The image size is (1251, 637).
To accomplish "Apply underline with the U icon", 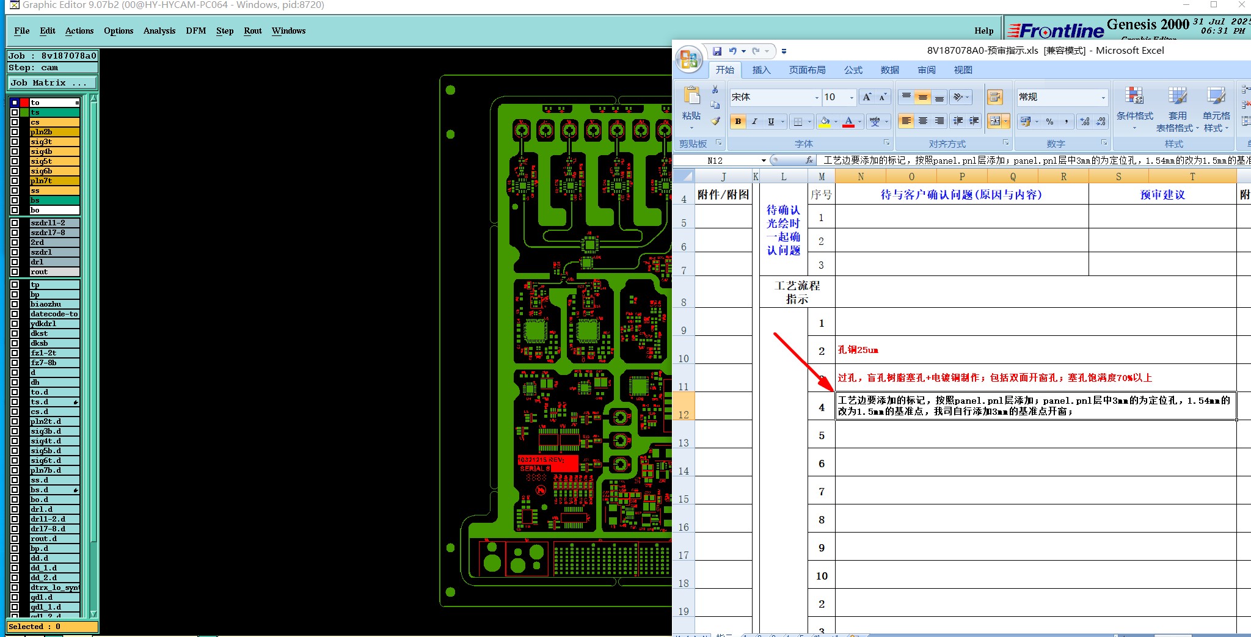I will point(771,122).
